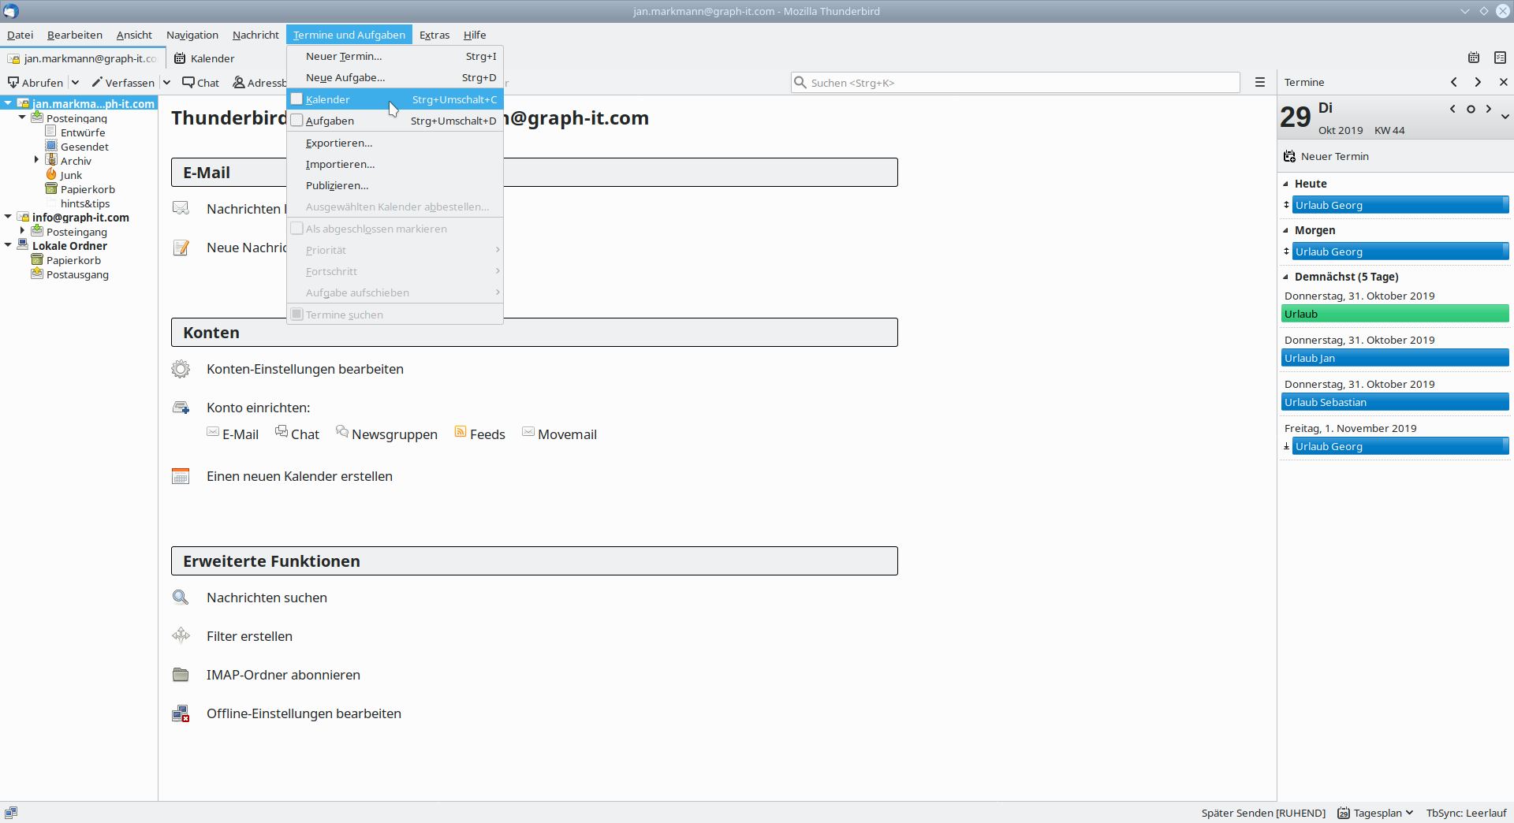Click the calendar icon at top right
The image size is (1514, 823).
pyautogui.click(x=1473, y=58)
